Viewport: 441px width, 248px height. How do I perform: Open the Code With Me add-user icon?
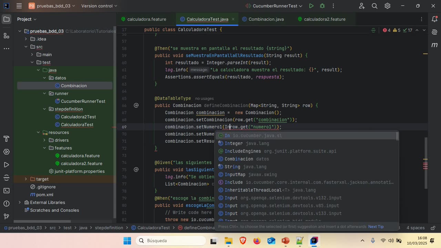point(362,6)
